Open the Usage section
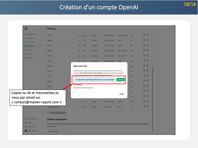Screen dimensions: 198x148 click(x=30, y=54)
